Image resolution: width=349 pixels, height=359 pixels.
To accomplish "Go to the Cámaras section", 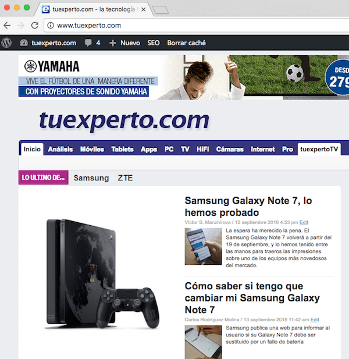I will coord(230,150).
